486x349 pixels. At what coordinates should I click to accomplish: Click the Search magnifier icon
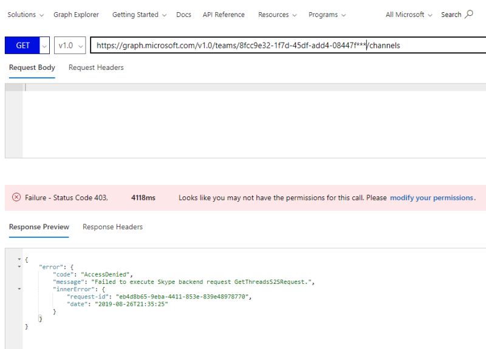tap(469, 14)
